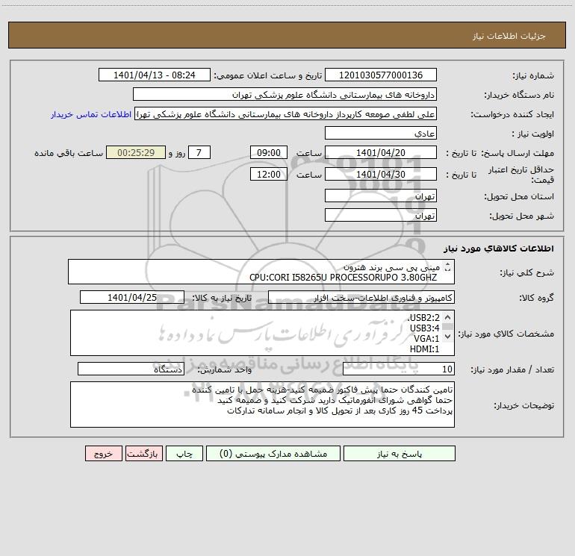Screen dimensions: 575x556
Task: Click response deadline date 1401/04/20
Action: pyautogui.click(x=381, y=152)
